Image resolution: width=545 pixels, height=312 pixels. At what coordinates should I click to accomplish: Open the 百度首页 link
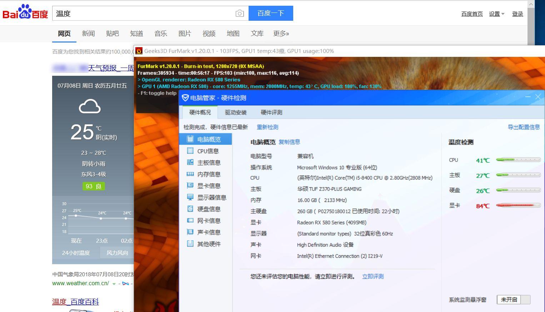472,14
